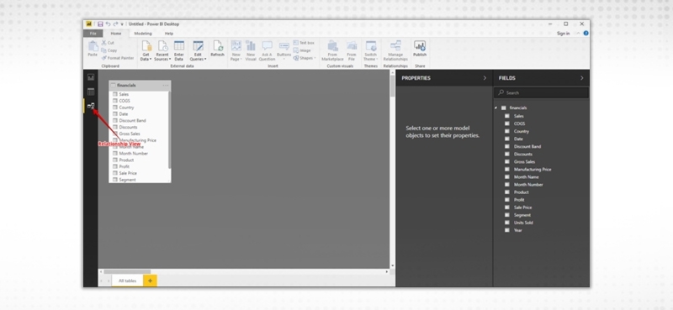Click the Copy command
Image resolution: width=673 pixels, height=310 pixels.
coord(109,50)
